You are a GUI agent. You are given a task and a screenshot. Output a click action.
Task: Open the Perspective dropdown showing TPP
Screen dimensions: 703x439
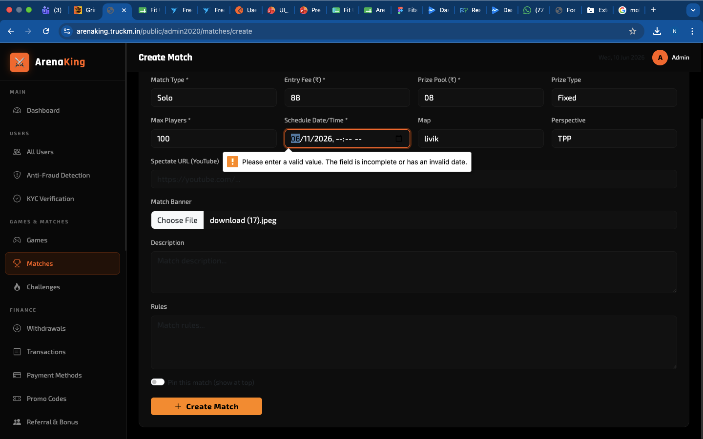pos(614,139)
